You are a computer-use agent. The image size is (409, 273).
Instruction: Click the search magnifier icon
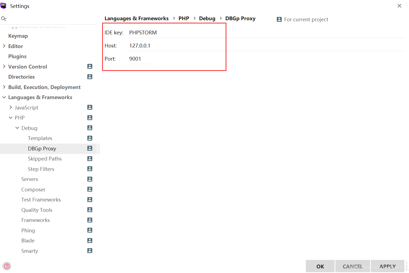coord(4,19)
